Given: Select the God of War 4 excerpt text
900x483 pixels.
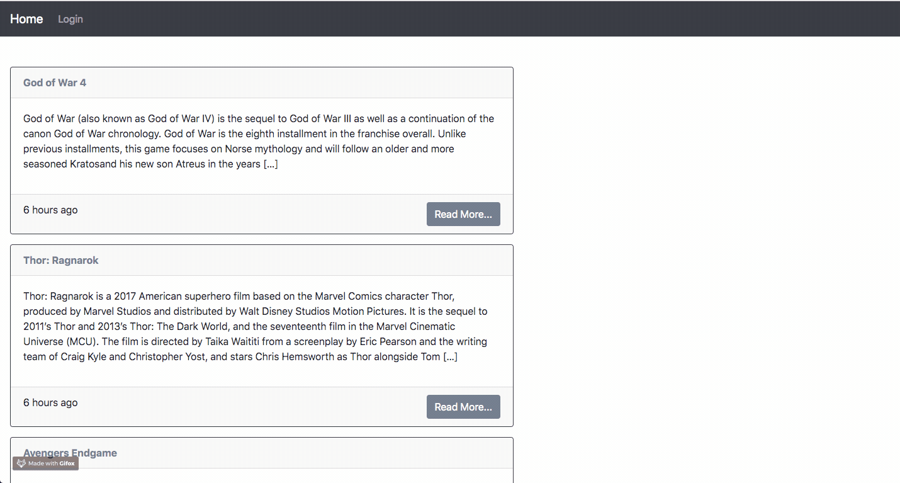Looking at the screenshot, I should pyautogui.click(x=259, y=141).
